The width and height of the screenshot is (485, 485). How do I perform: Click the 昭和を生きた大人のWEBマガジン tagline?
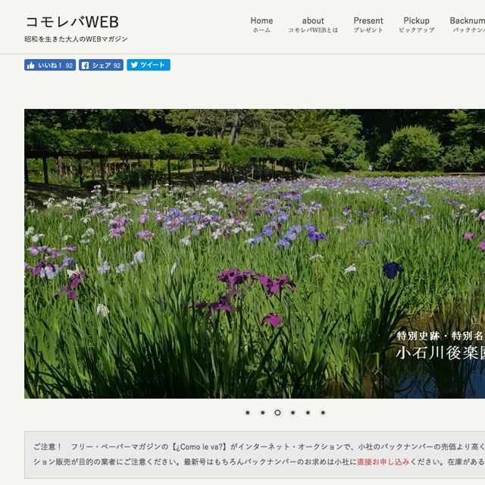coord(76,39)
